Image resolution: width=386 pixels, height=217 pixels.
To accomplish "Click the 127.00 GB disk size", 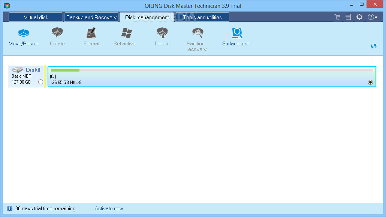I will point(21,82).
